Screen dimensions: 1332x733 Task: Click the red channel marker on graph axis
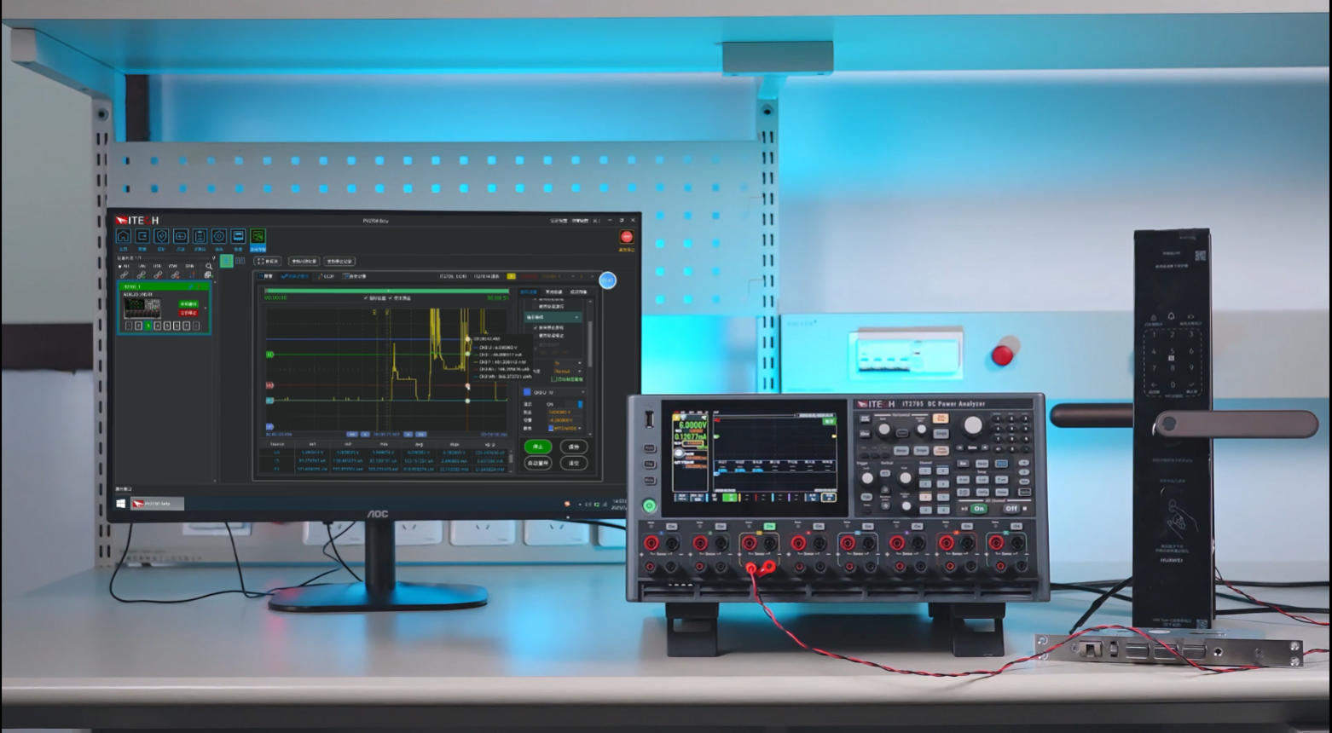pos(270,385)
